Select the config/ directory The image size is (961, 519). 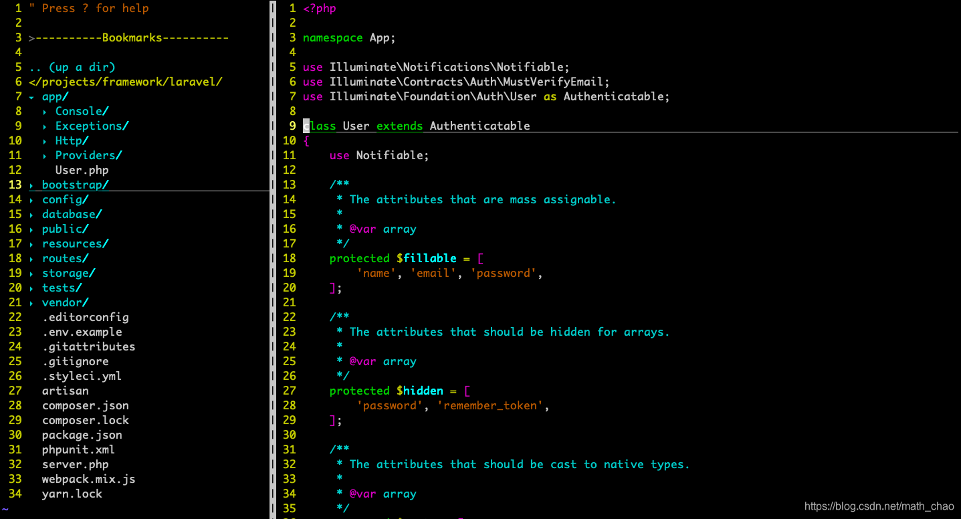pos(66,200)
